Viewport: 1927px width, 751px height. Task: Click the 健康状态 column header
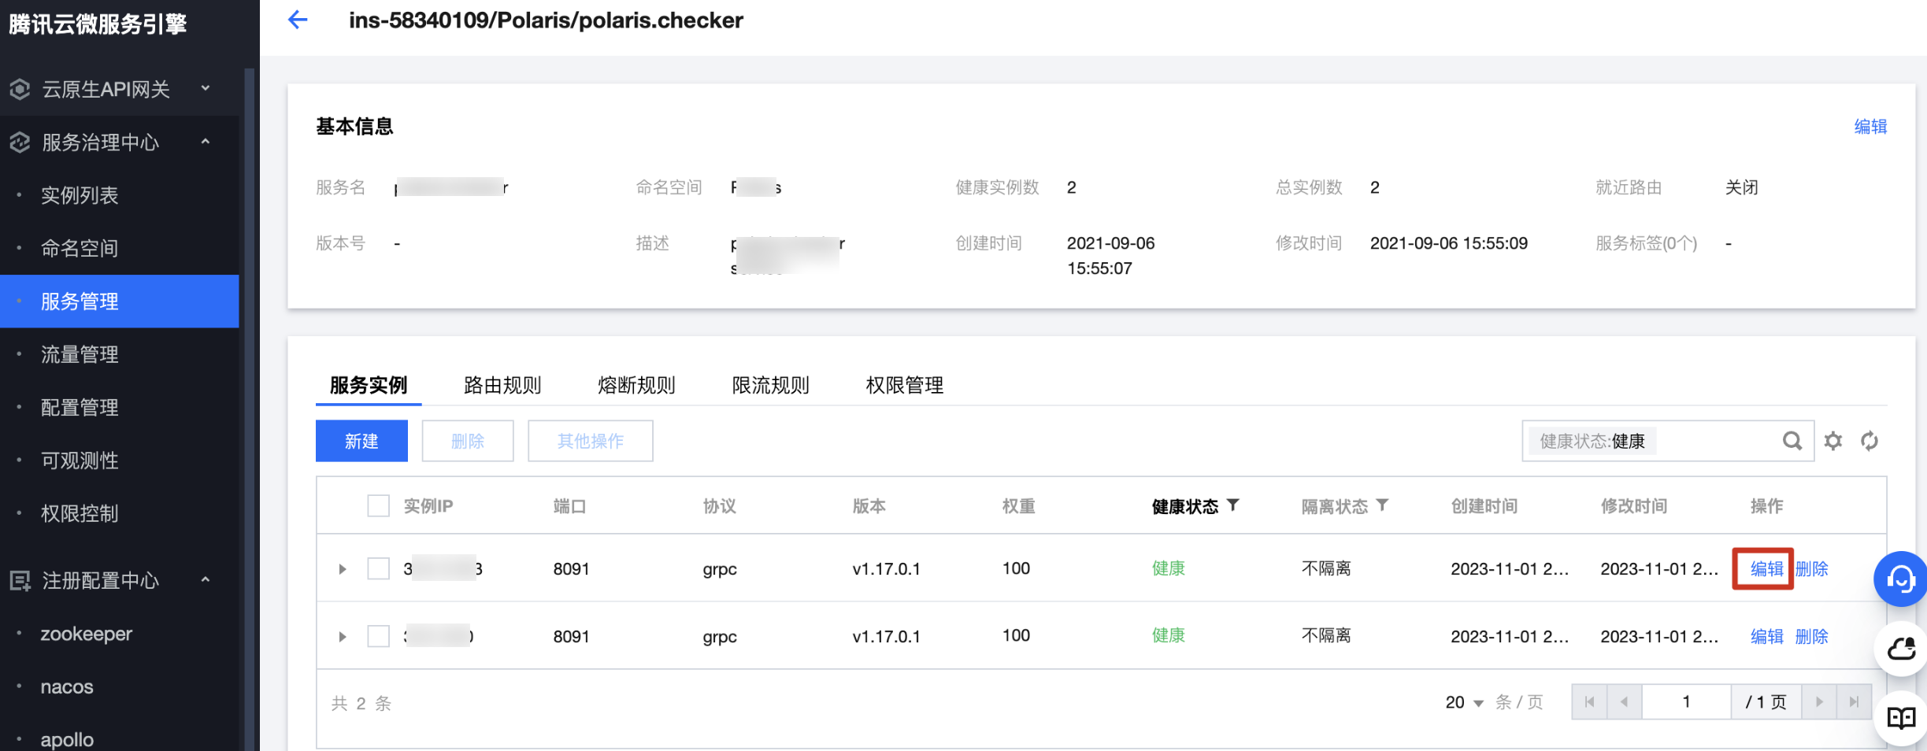coord(1184,506)
